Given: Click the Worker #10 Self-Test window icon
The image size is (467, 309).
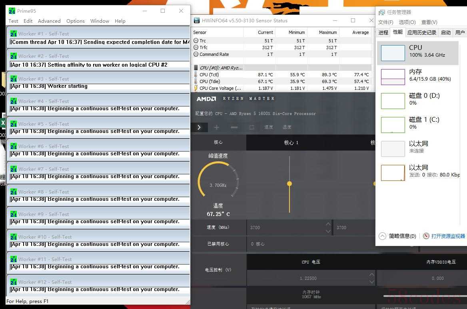Looking at the screenshot, I should click(14, 237).
